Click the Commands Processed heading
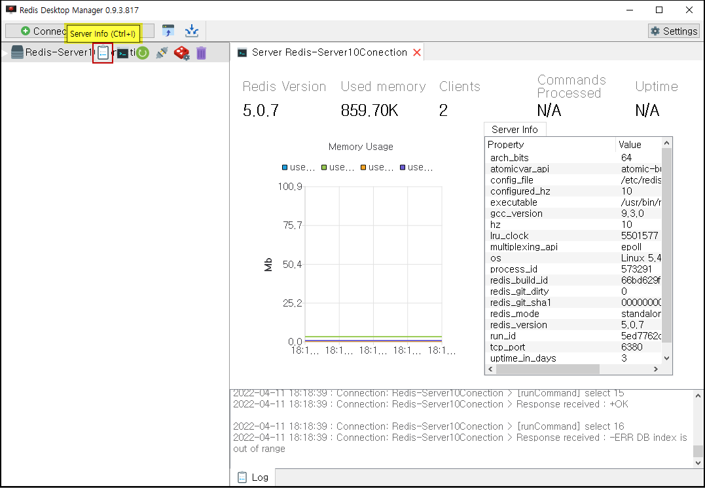The image size is (705, 488). tap(571, 86)
